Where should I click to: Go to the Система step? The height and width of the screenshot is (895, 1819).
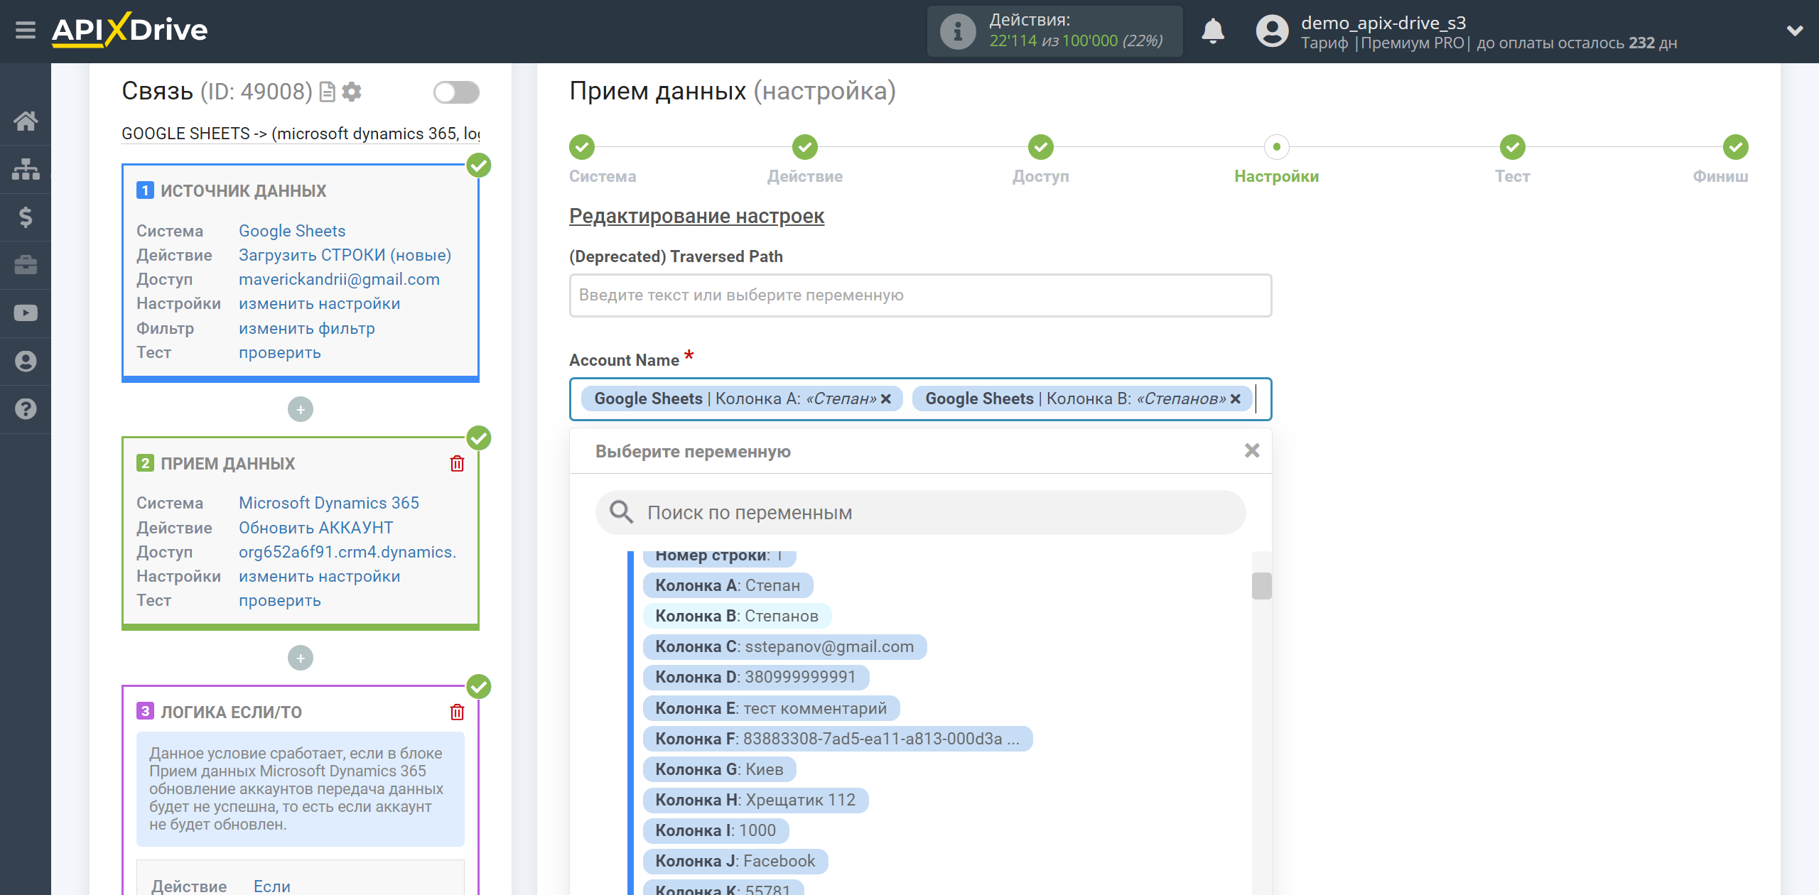tap(582, 147)
